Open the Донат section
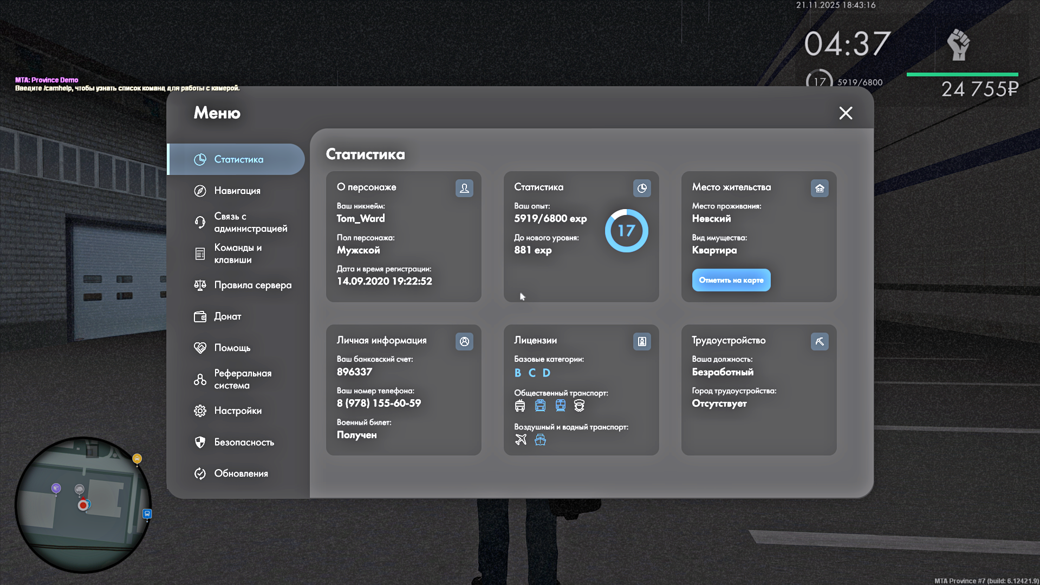This screenshot has height=585, width=1040. [x=227, y=316]
